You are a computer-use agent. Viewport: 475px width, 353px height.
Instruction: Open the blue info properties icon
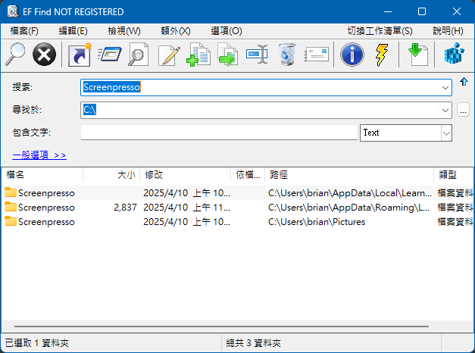(x=352, y=55)
